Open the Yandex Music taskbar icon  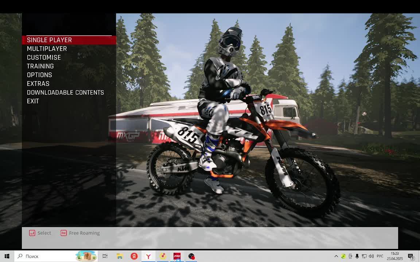click(163, 256)
